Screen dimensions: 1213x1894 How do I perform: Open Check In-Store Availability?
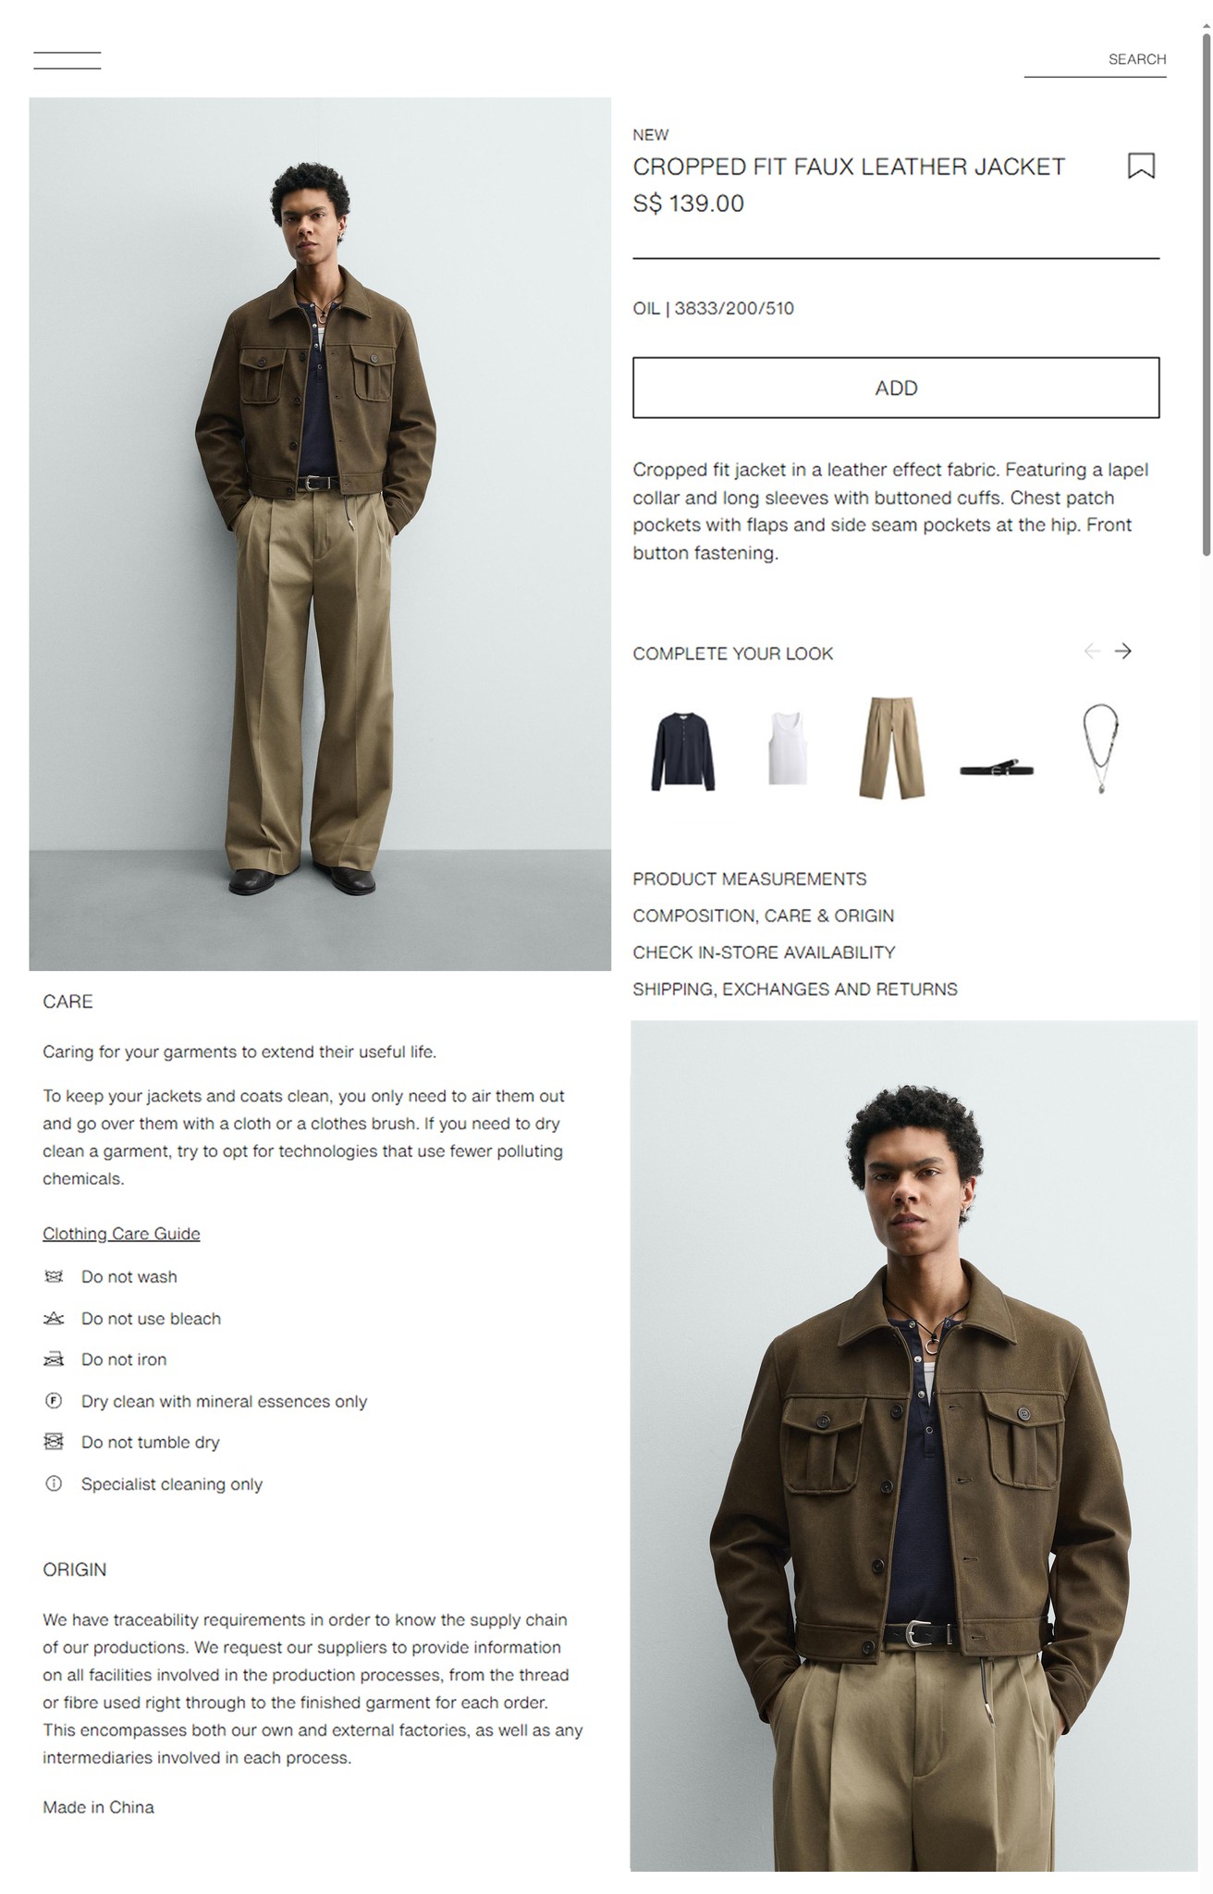[x=764, y=953]
